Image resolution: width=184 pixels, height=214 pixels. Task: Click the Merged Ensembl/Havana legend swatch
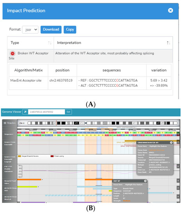19,156
